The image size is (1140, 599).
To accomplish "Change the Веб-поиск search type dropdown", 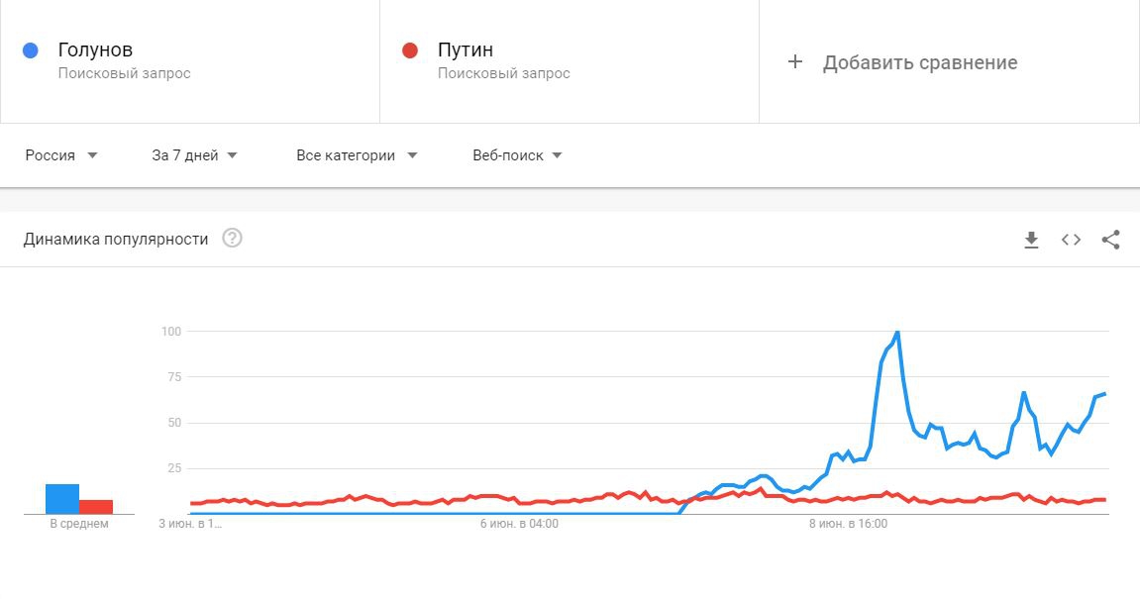I will [517, 155].
